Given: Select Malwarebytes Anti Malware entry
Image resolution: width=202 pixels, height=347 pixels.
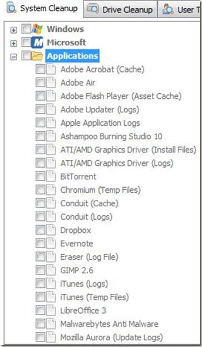Looking at the screenshot, I should coord(109,324).
